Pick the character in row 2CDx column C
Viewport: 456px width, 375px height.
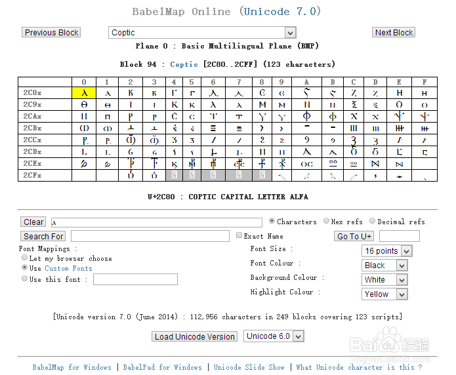[x=354, y=151]
